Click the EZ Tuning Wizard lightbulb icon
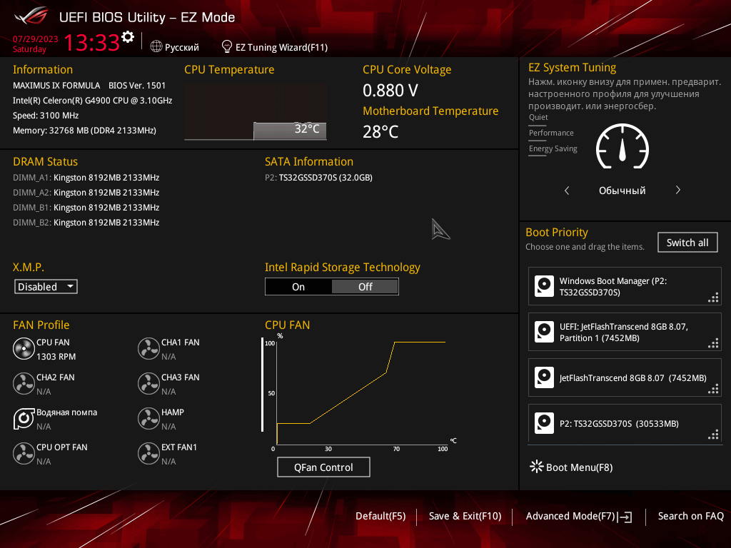This screenshot has width=731, height=548. 226,46
